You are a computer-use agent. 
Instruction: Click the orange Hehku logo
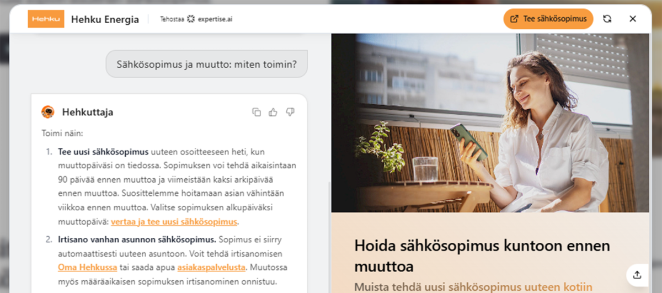coord(46,19)
